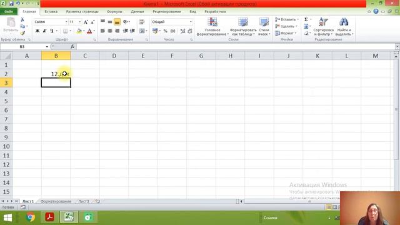
Task: Switch to the Формулы tab
Action: (114, 11)
